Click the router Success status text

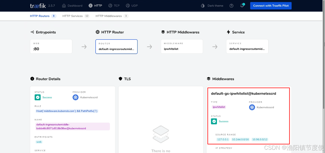(x=47, y=97)
